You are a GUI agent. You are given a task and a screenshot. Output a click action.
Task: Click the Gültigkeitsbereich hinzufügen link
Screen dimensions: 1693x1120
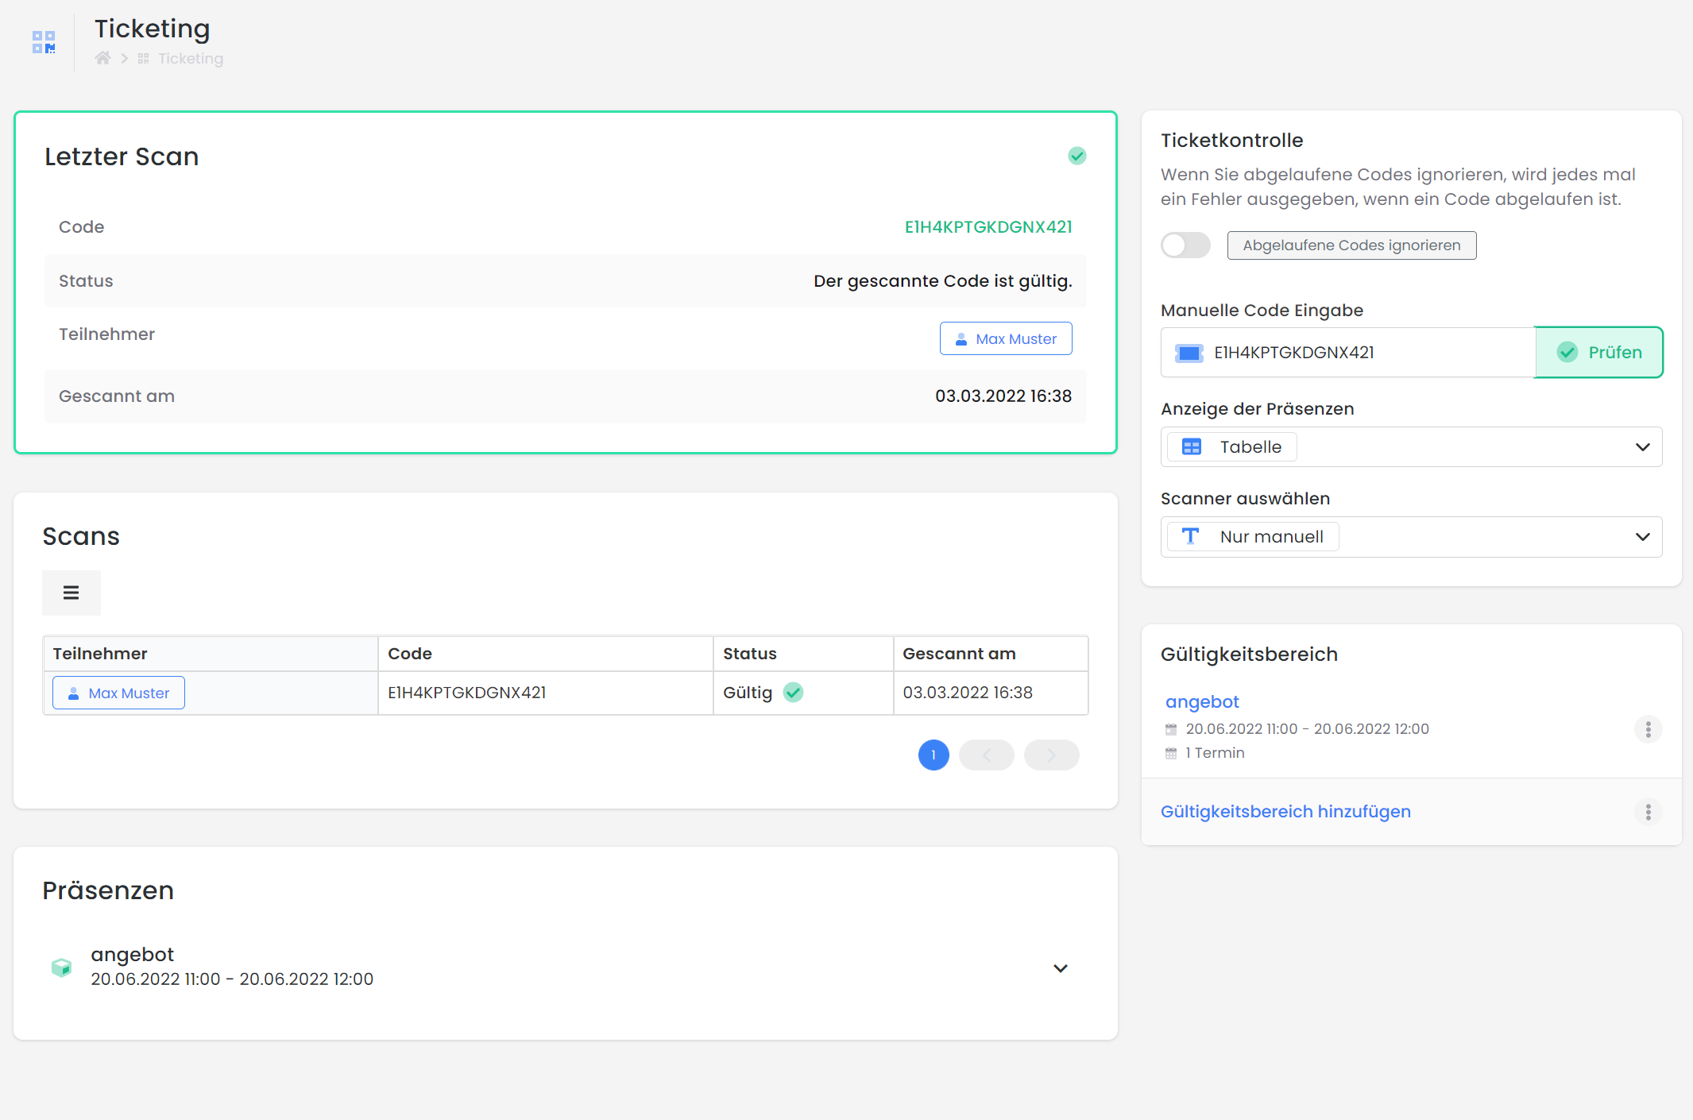(1285, 812)
